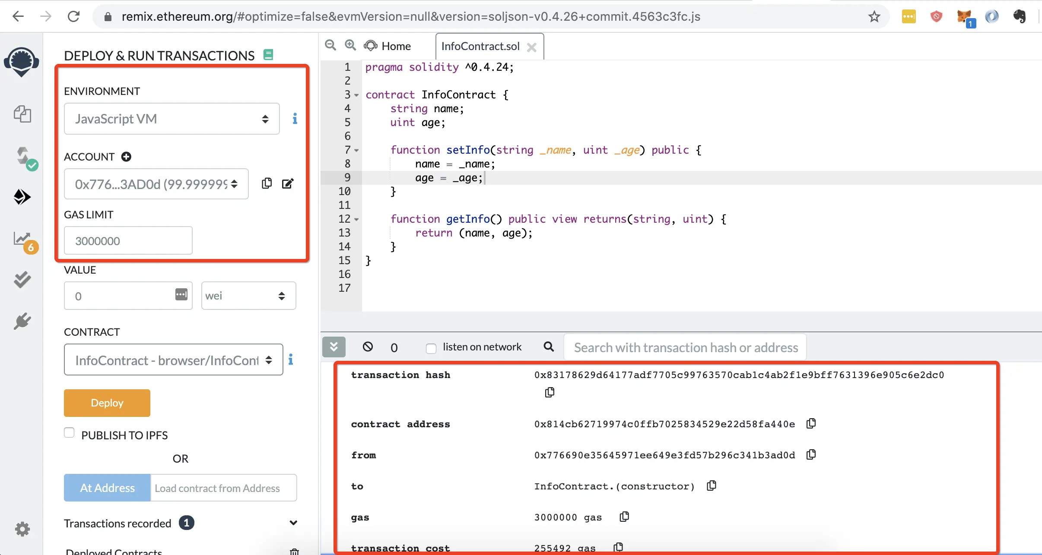The height and width of the screenshot is (555, 1042).
Task: Click the At Address button
Action: coord(107,488)
